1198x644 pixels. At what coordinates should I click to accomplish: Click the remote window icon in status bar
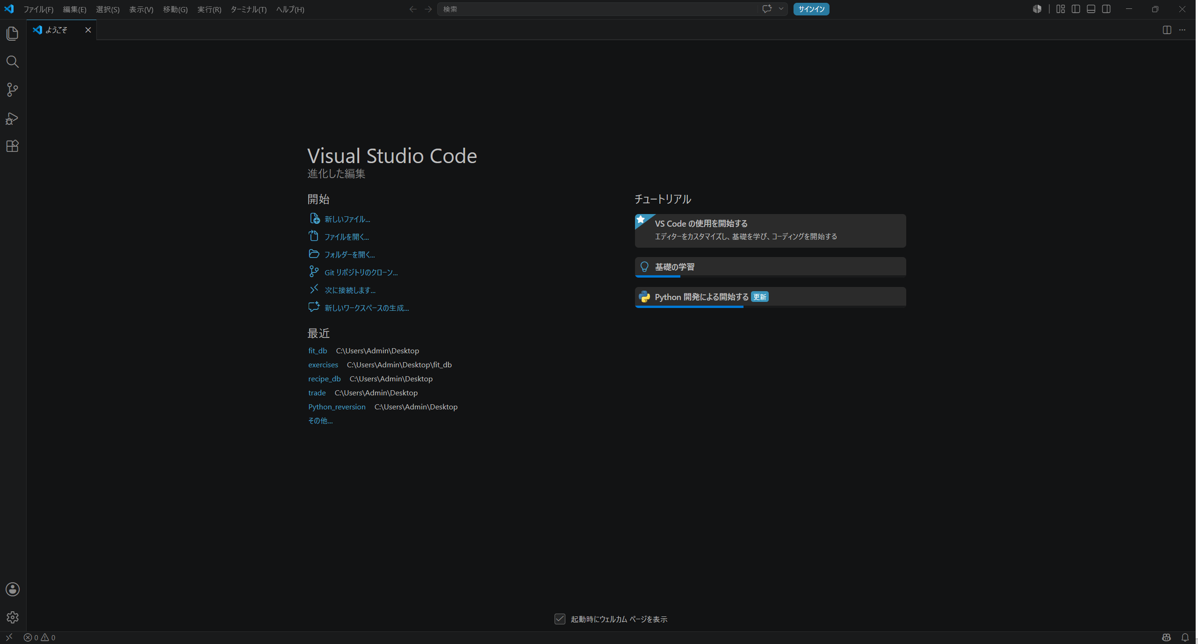pyautogui.click(x=9, y=637)
